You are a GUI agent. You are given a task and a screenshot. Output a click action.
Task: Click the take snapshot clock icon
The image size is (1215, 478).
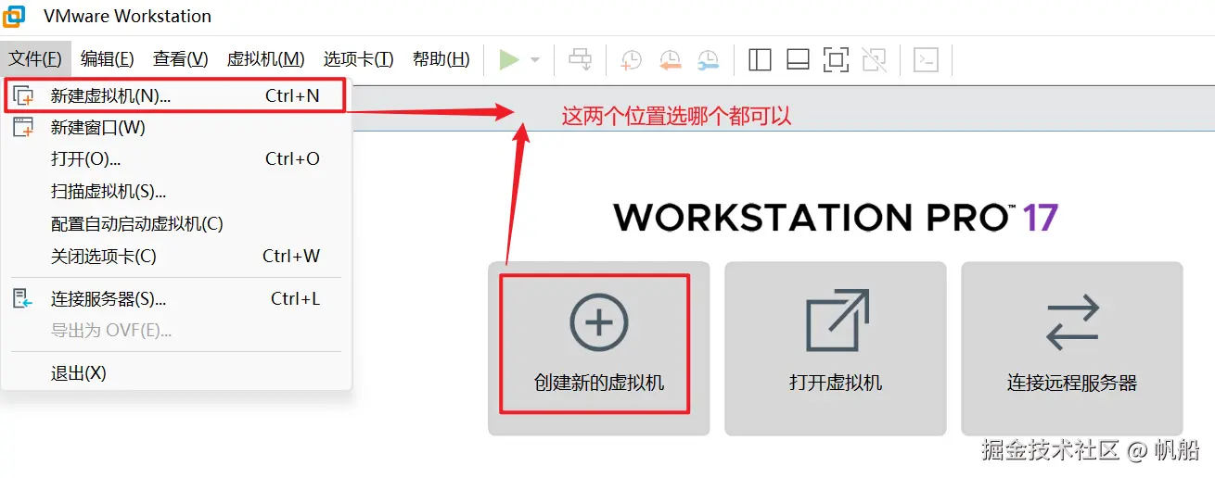click(x=631, y=60)
